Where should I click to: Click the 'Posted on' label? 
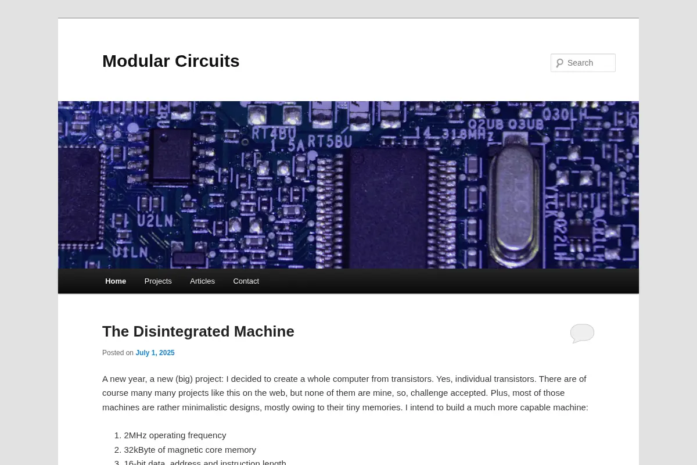click(118, 353)
